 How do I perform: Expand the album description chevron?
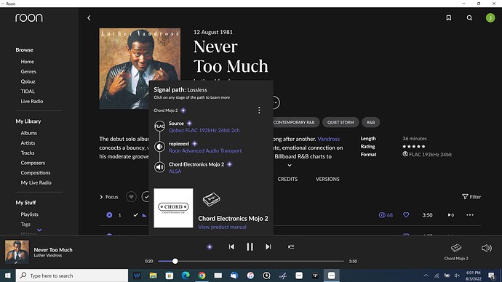pyautogui.click(x=290, y=165)
